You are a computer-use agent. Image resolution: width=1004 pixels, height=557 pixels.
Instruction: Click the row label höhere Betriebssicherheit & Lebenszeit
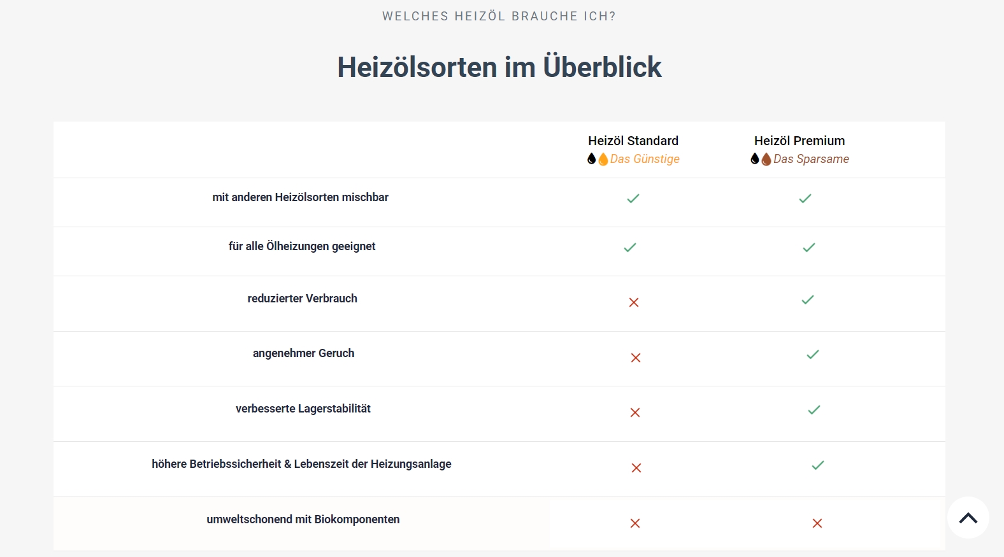(x=301, y=464)
